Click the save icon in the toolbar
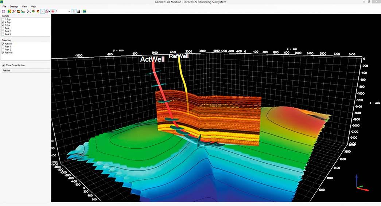Viewport: 381px width, 206px height. pyautogui.click(x=4, y=11)
